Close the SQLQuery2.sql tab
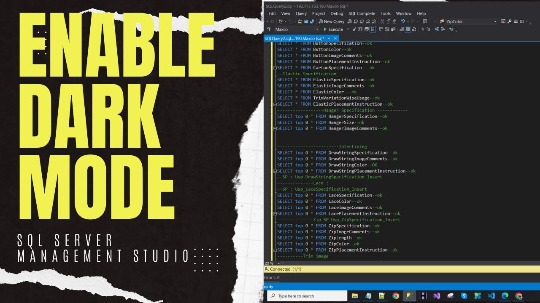Image resolution: width=540 pixels, height=303 pixels. point(335,38)
